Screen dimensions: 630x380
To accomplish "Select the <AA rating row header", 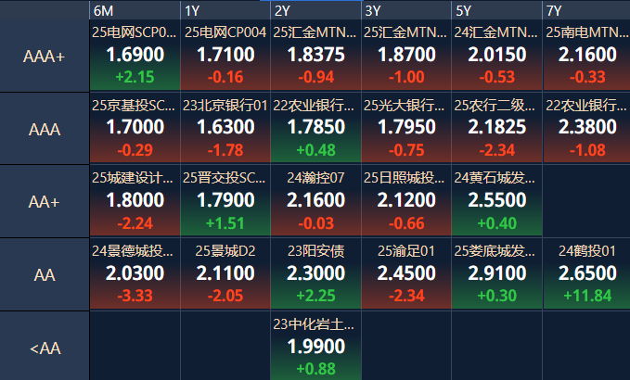I will tap(45, 348).
